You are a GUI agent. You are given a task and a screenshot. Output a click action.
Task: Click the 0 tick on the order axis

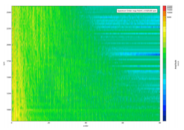click(x=11, y=123)
